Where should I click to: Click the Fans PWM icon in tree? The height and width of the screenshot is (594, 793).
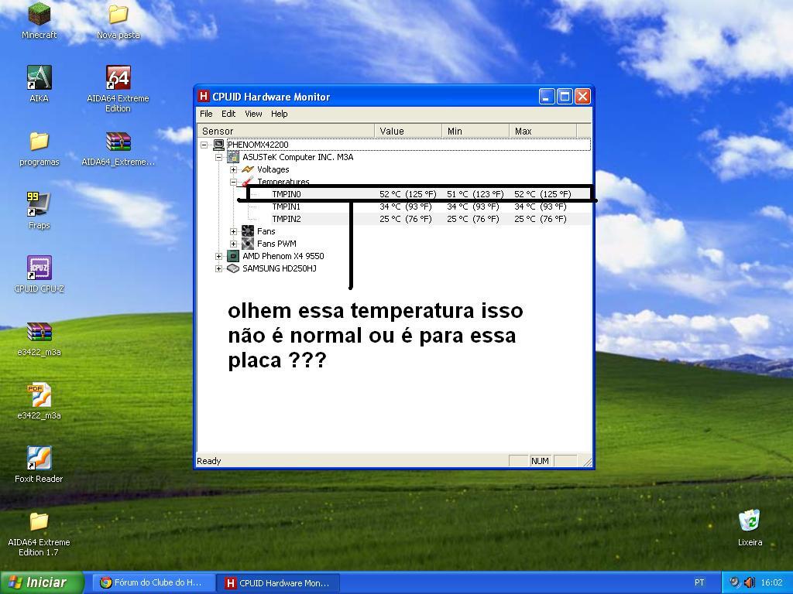[248, 244]
